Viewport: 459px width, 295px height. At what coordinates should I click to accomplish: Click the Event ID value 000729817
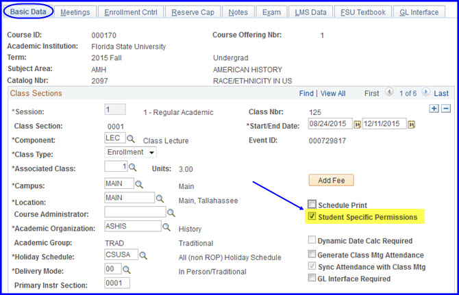tap(327, 141)
